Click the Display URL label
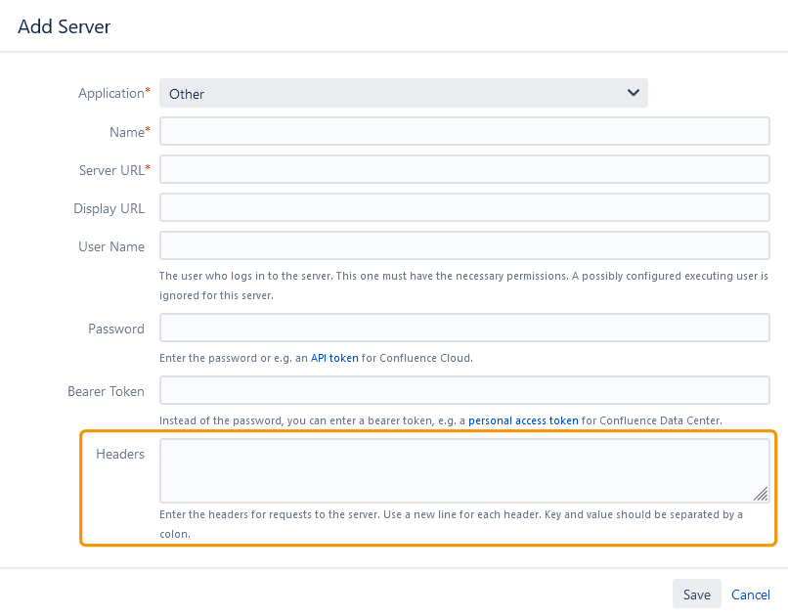This screenshot has height=616, width=788. pos(109,208)
